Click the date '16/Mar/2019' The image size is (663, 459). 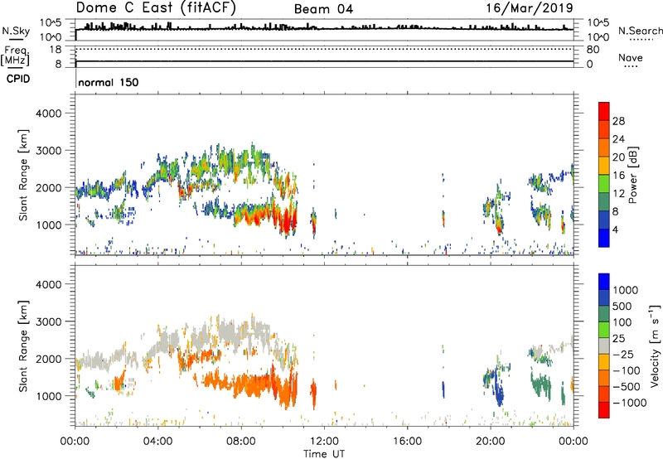[530, 8]
